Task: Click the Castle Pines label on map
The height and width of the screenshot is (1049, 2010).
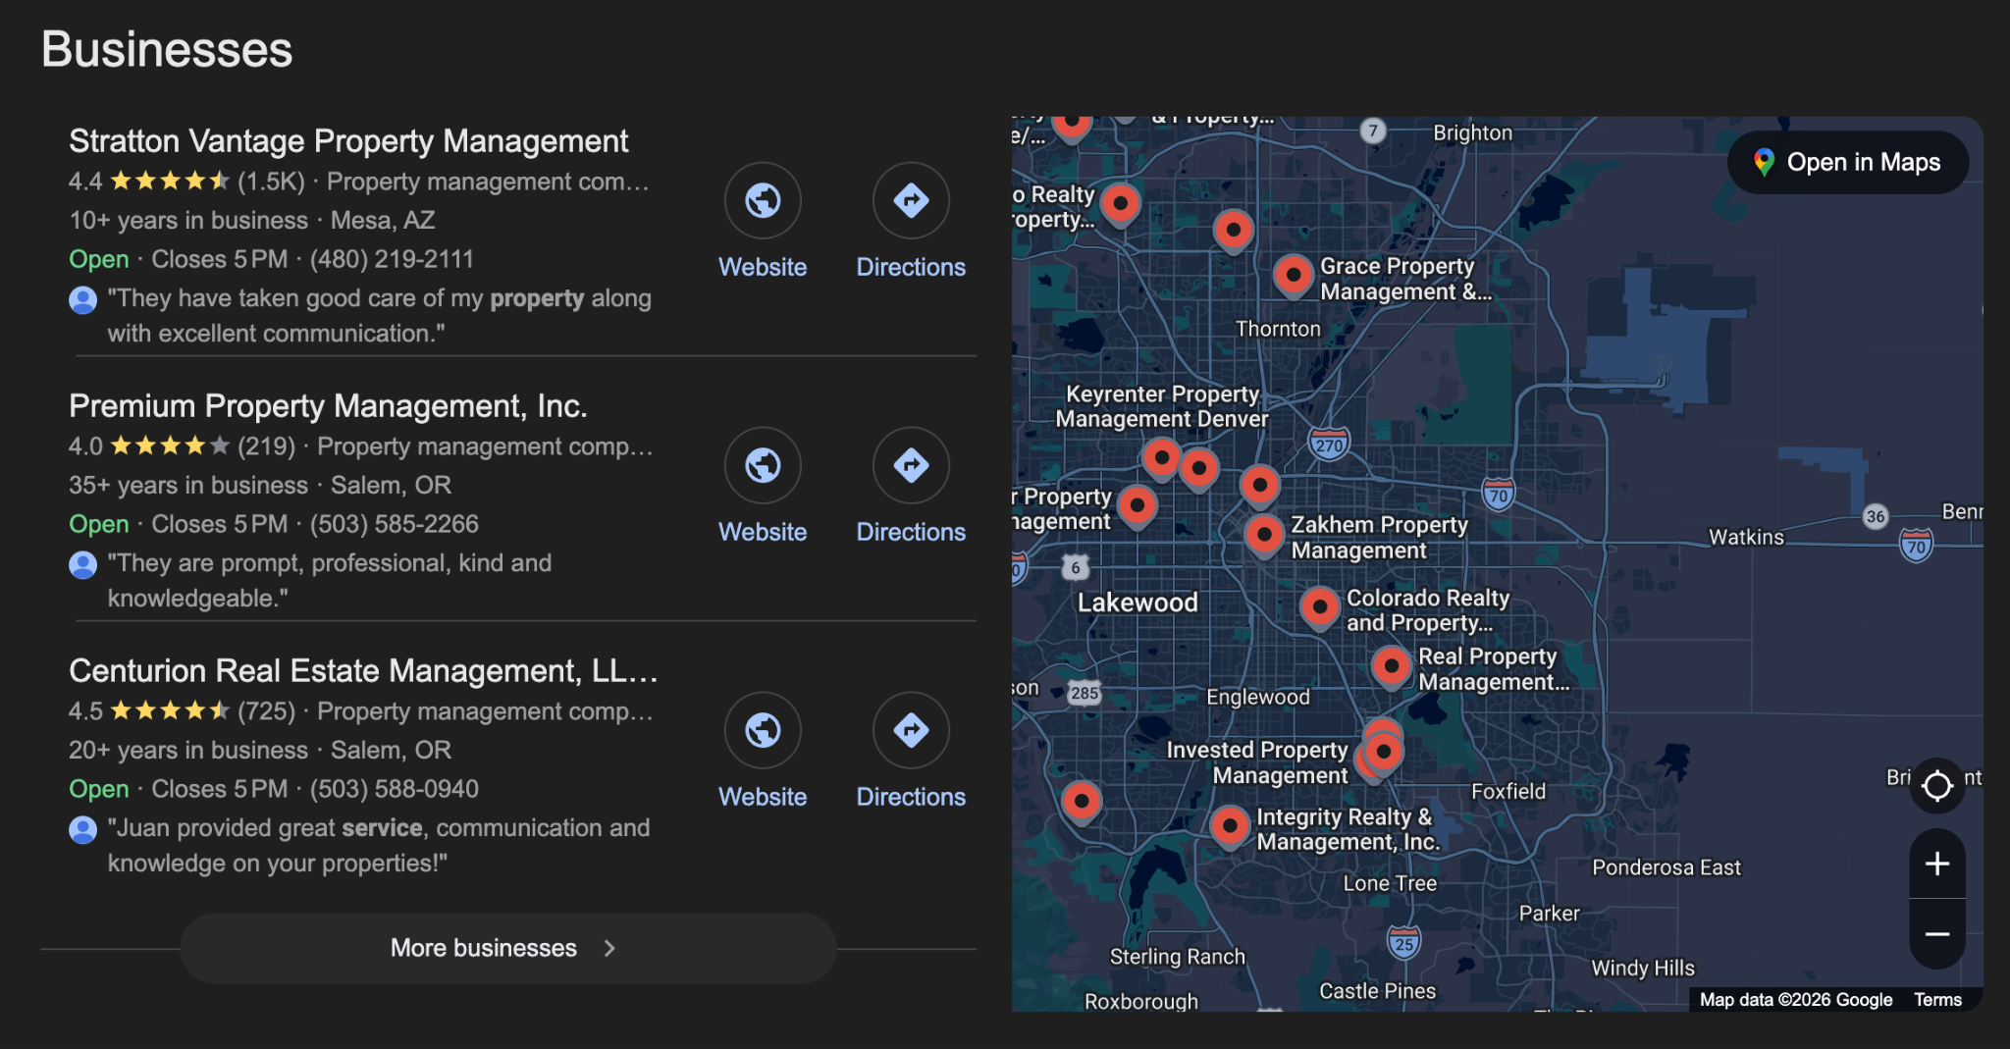Action: [x=1377, y=991]
